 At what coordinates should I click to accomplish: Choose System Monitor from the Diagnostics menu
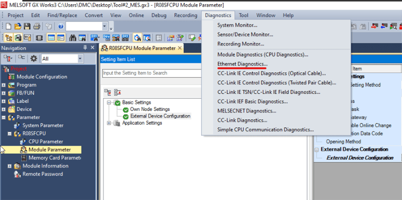(238, 25)
